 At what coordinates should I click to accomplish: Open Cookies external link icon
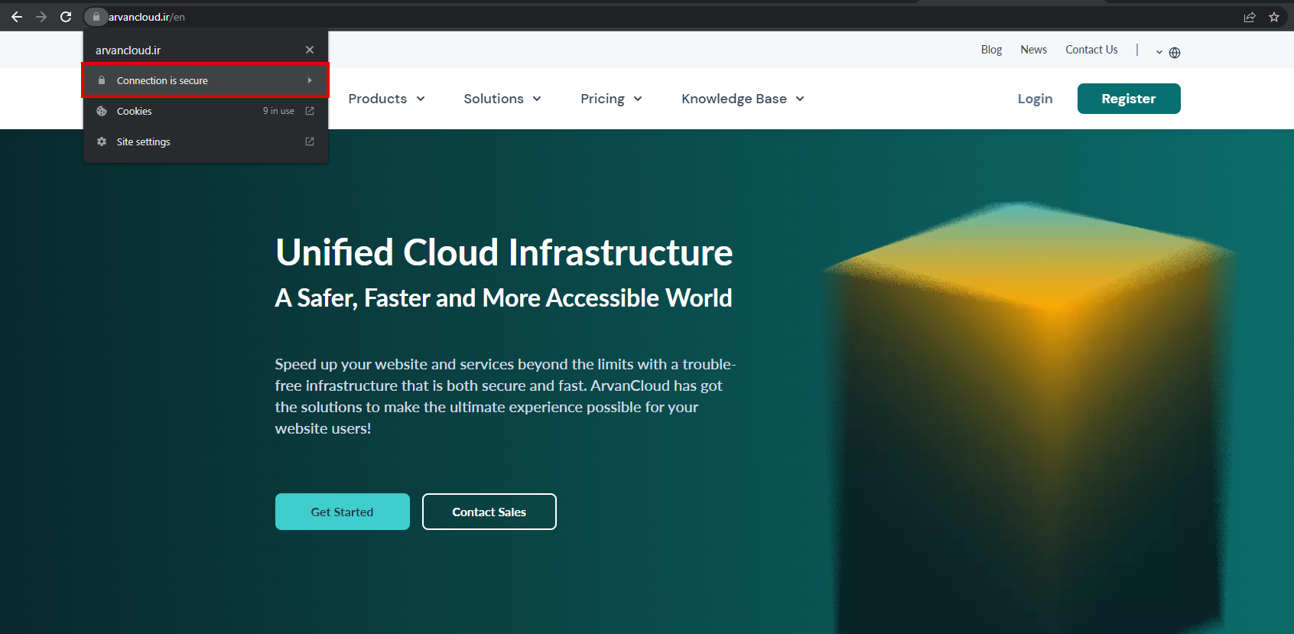310,111
